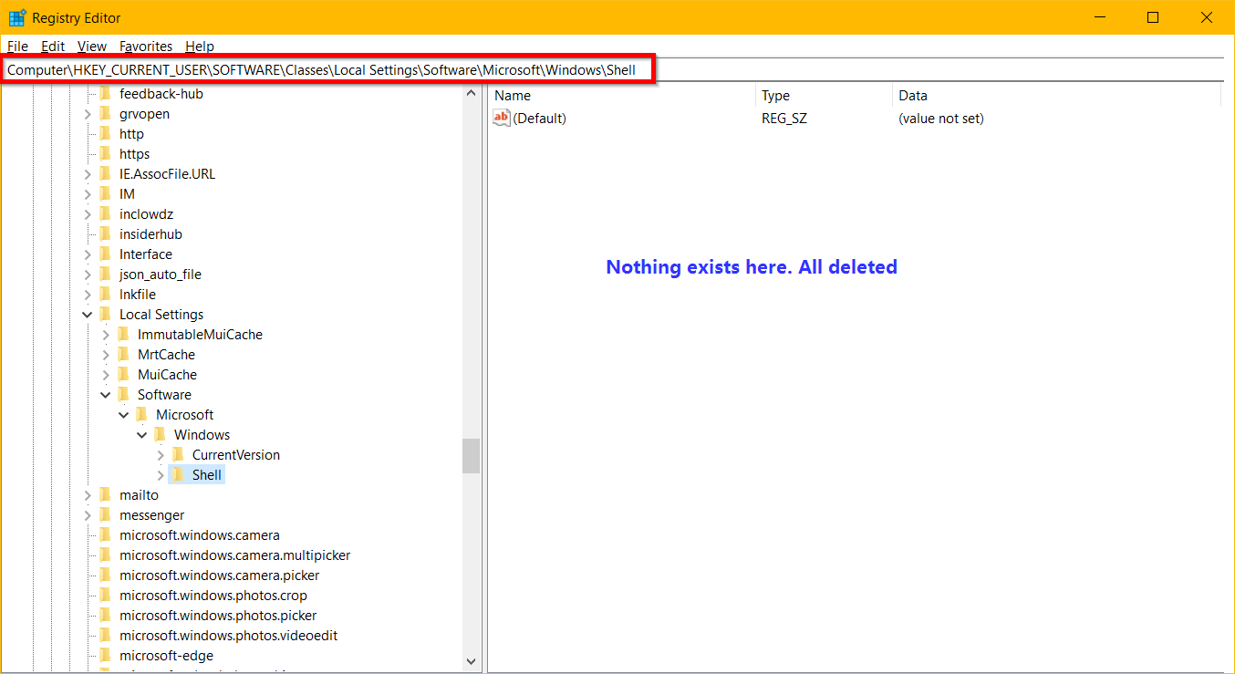
Task: Click the inclowdz folder icon
Action: (106, 214)
